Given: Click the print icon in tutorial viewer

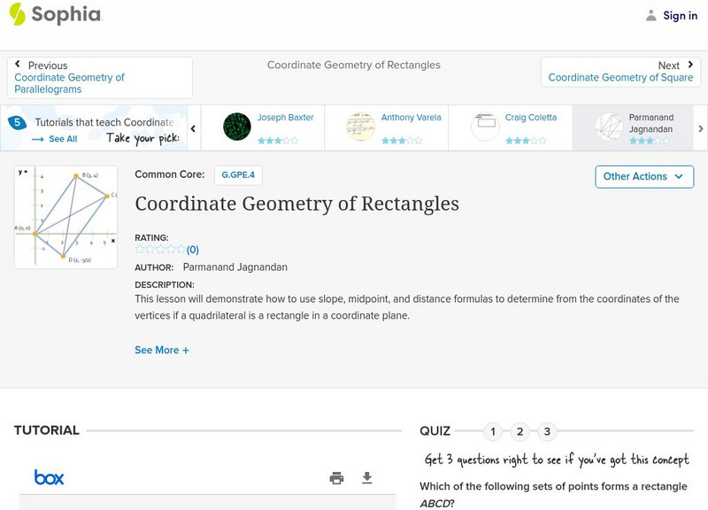Looking at the screenshot, I should pyautogui.click(x=337, y=478).
